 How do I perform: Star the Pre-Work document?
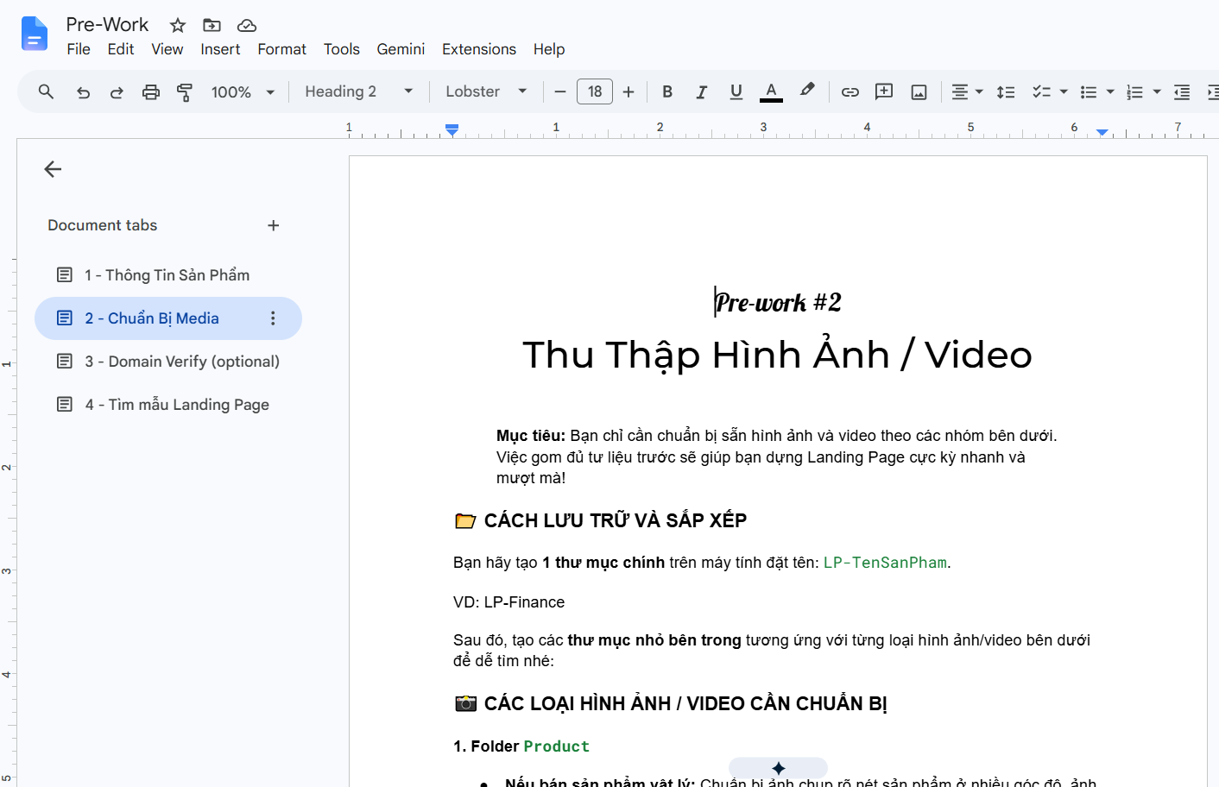point(178,25)
